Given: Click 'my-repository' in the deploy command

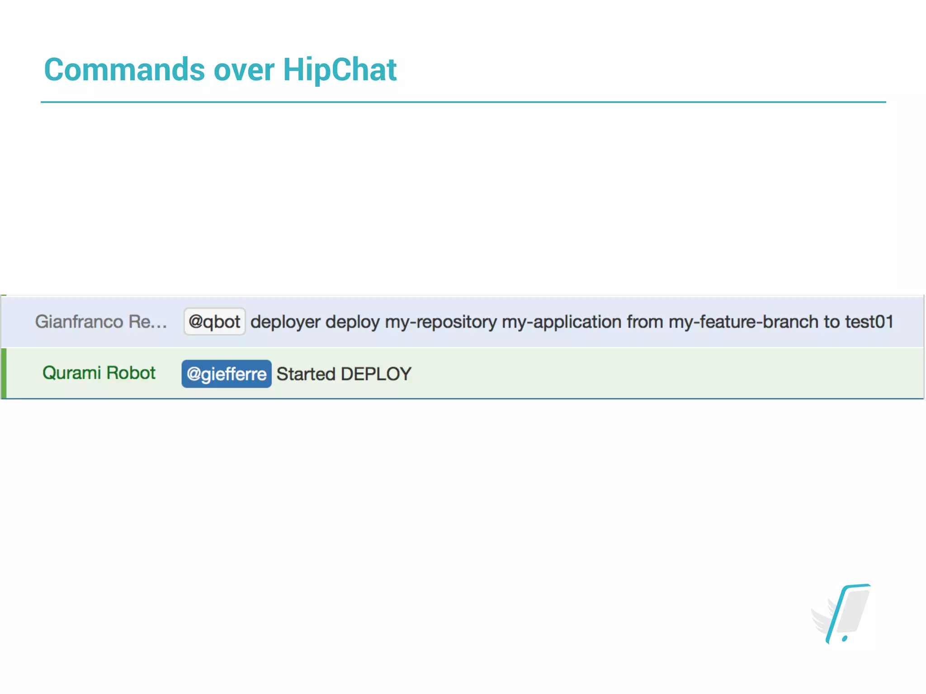Looking at the screenshot, I should click(440, 322).
